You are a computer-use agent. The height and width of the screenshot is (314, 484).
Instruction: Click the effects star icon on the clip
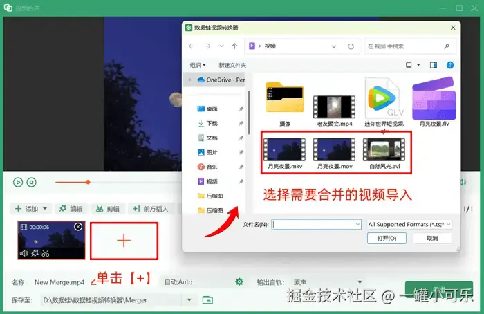tap(35, 254)
